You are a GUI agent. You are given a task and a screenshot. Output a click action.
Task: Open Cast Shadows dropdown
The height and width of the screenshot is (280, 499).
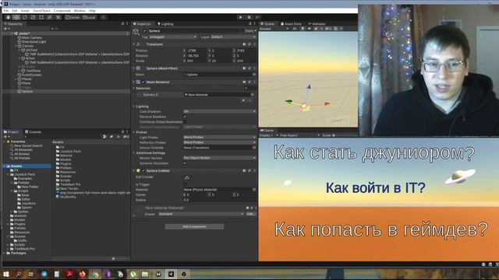pyautogui.click(x=220, y=111)
